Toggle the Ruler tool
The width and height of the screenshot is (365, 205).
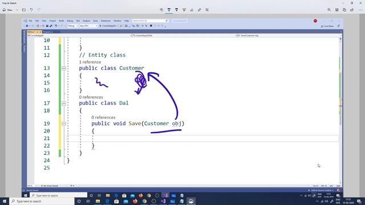[199, 10]
